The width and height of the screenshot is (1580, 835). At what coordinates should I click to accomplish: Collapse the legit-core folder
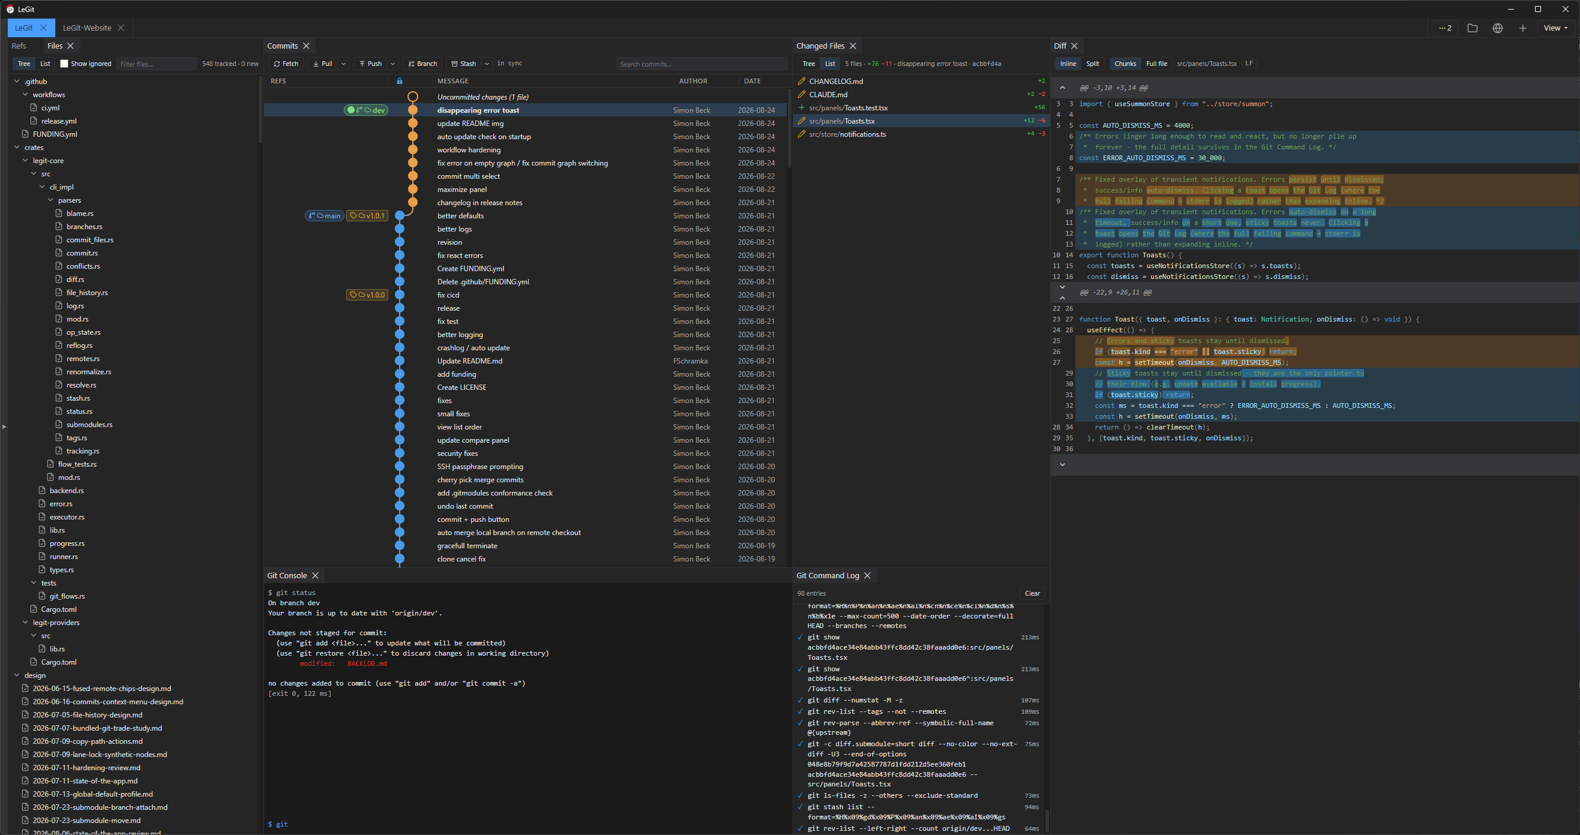pos(25,161)
